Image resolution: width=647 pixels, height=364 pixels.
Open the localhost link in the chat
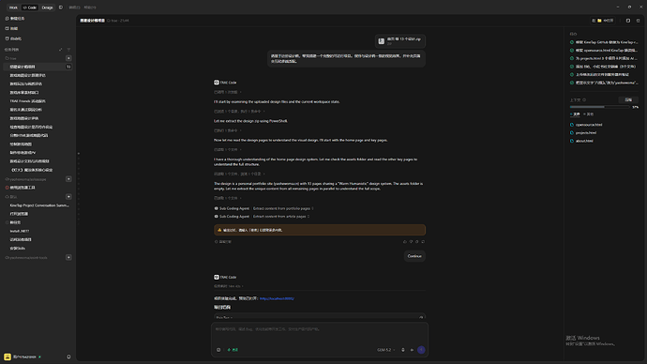[277, 298]
